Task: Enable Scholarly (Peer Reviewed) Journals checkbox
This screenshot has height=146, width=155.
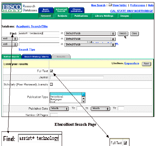Action: click(51, 84)
